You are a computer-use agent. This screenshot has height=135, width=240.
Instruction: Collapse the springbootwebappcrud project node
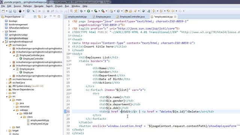[3, 42]
